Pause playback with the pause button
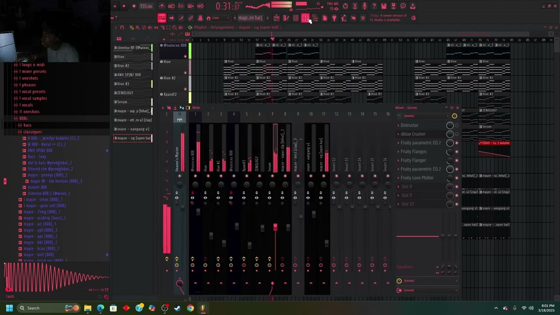560x315 pixels. [x=115, y=6]
